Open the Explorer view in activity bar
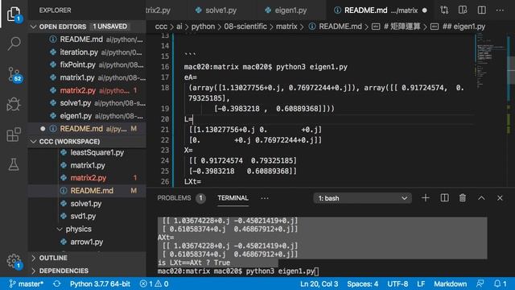Image resolution: width=515 pixels, height=290 pixels. pyautogui.click(x=14, y=14)
